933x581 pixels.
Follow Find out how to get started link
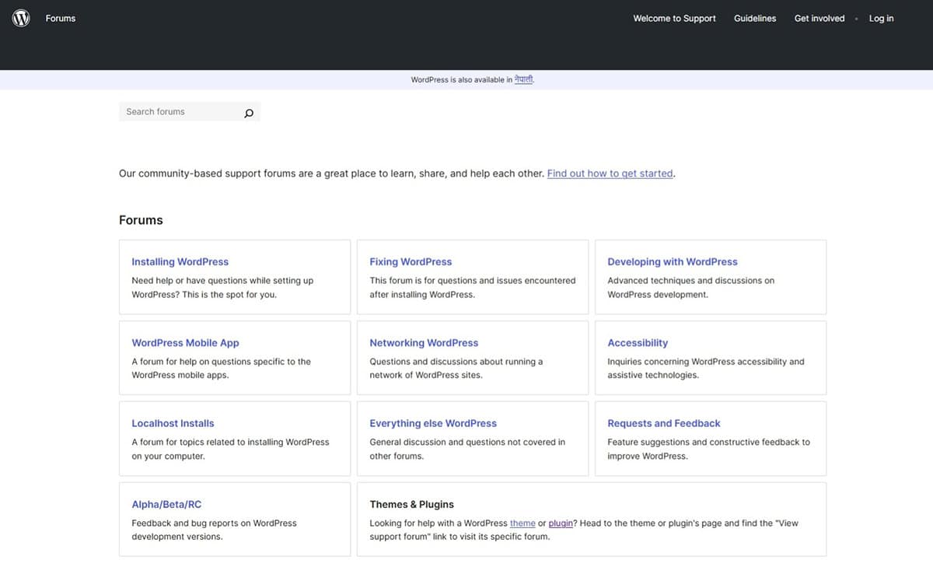coord(610,173)
